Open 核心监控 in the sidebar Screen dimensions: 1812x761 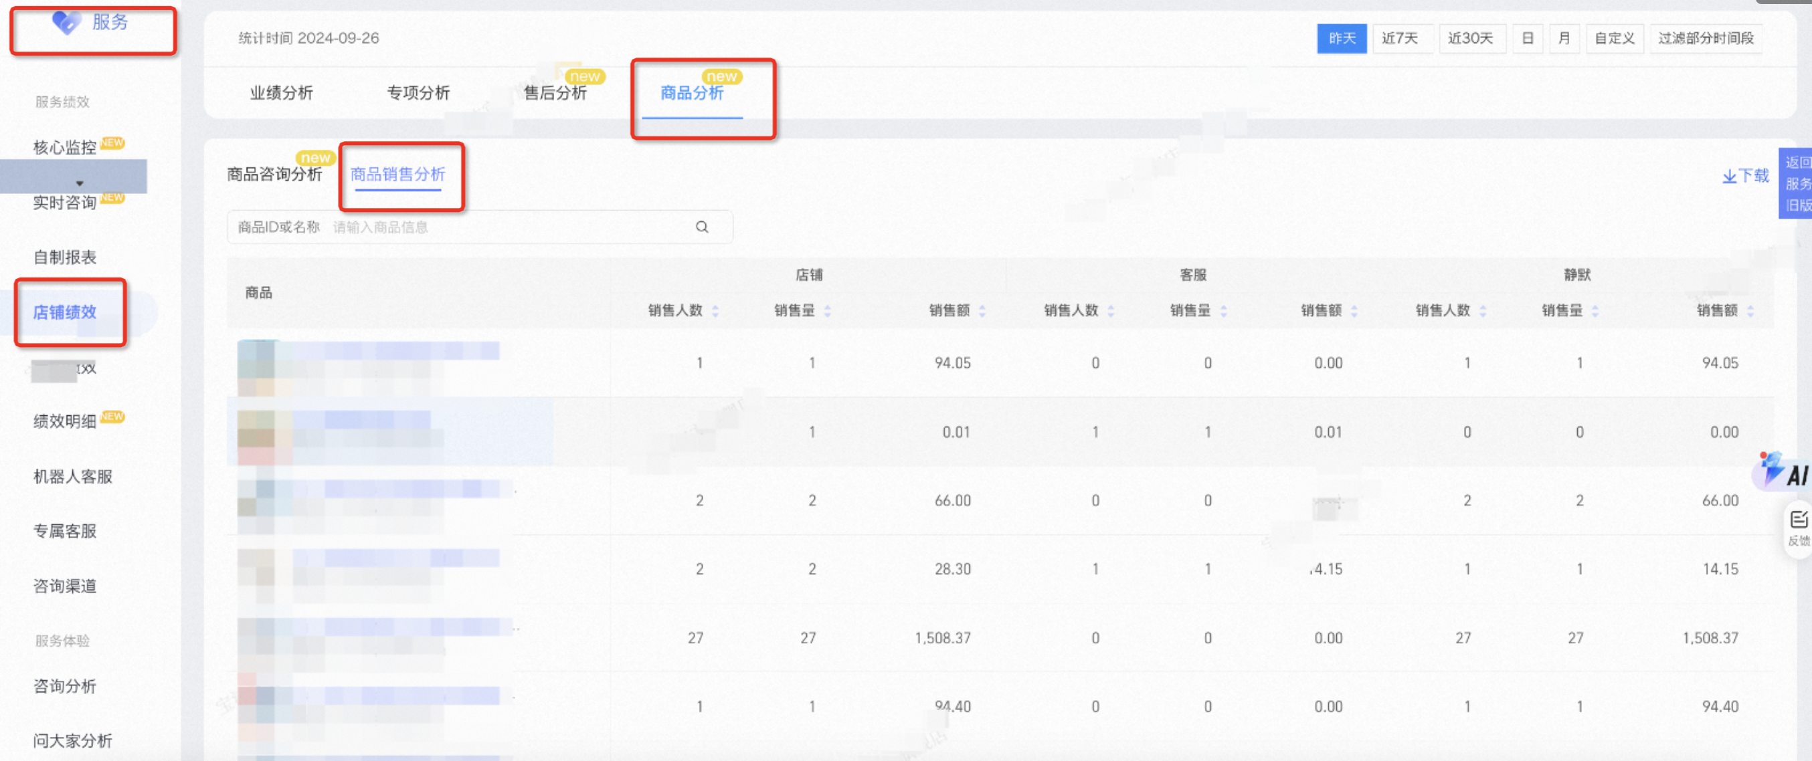tap(65, 148)
